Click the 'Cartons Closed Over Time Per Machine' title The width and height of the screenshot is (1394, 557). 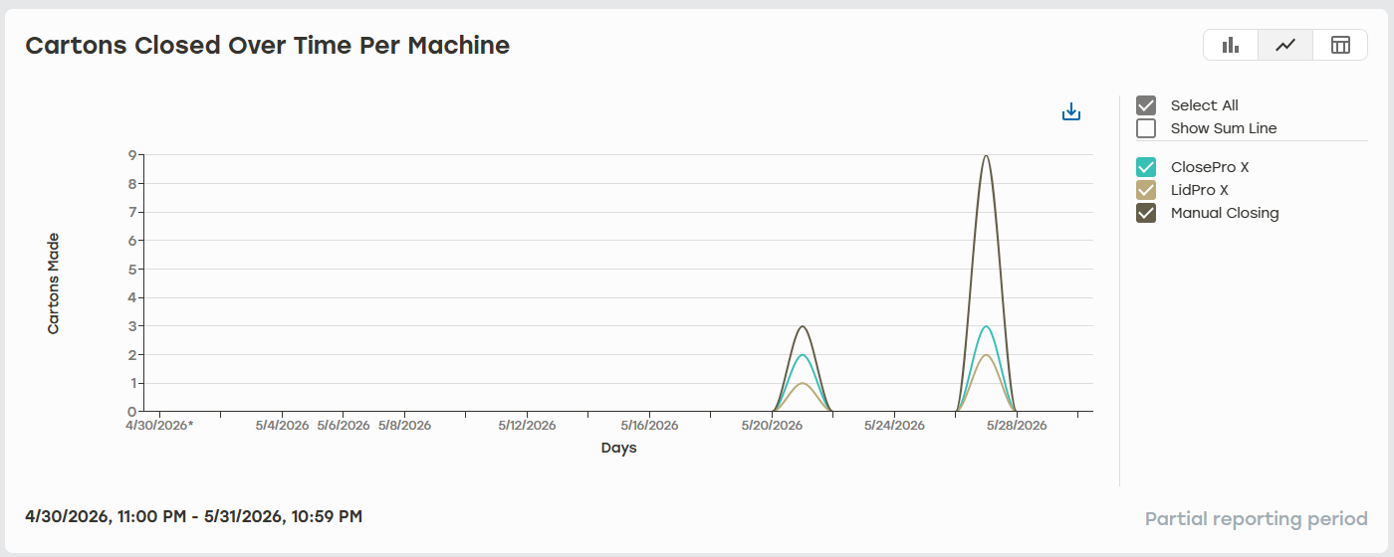(x=268, y=45)
